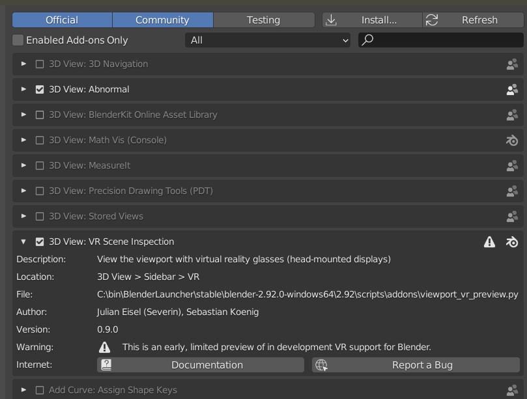527x399 pixels.
Task: Expand the Stored Views add-on entry
Action: [23, 216]
